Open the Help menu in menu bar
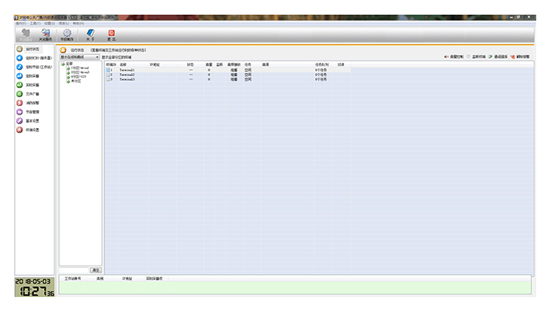The image size is (550, 312). pos(79,23)
